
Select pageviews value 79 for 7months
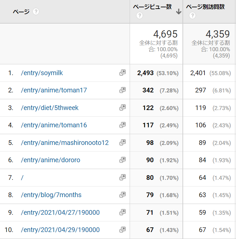click(150, 195)
